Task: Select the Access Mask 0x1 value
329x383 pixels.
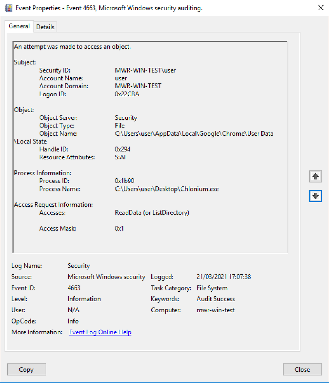Action: tap(119, 228)
